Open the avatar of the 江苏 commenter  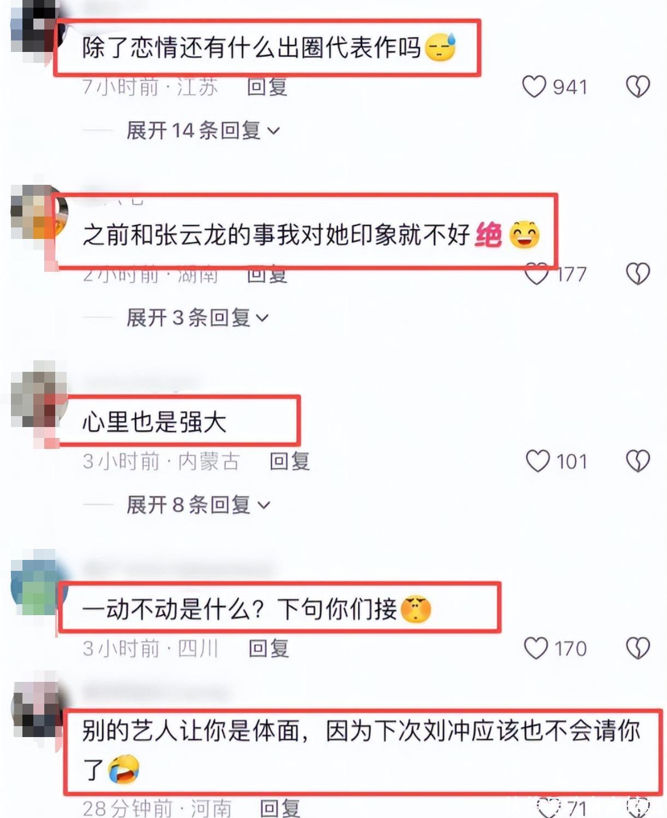point(36,27)
